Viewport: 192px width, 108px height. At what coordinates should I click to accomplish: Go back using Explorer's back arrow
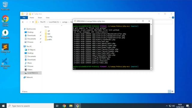(23, 22)
